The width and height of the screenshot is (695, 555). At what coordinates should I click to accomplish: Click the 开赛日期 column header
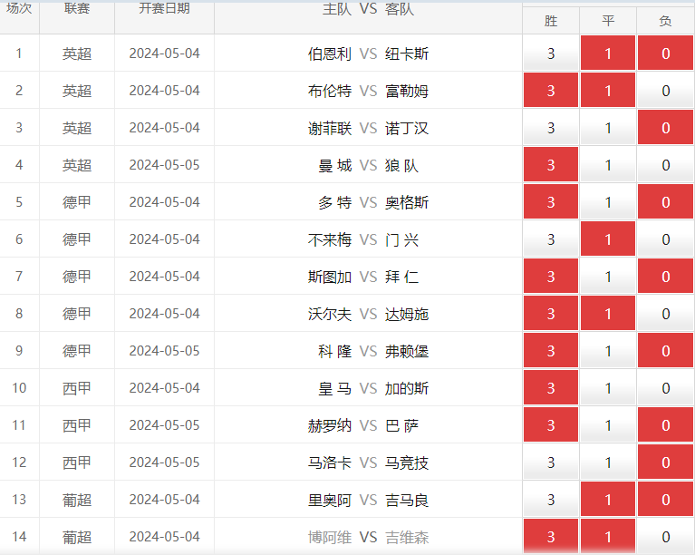coord(164,9)
